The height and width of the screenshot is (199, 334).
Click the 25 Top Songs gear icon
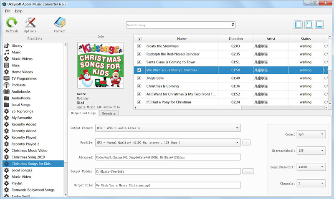(7, 111)
